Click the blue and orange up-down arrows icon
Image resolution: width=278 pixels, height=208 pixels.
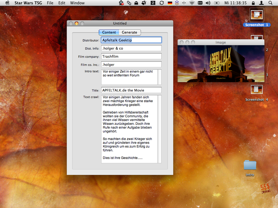(177, 3)
